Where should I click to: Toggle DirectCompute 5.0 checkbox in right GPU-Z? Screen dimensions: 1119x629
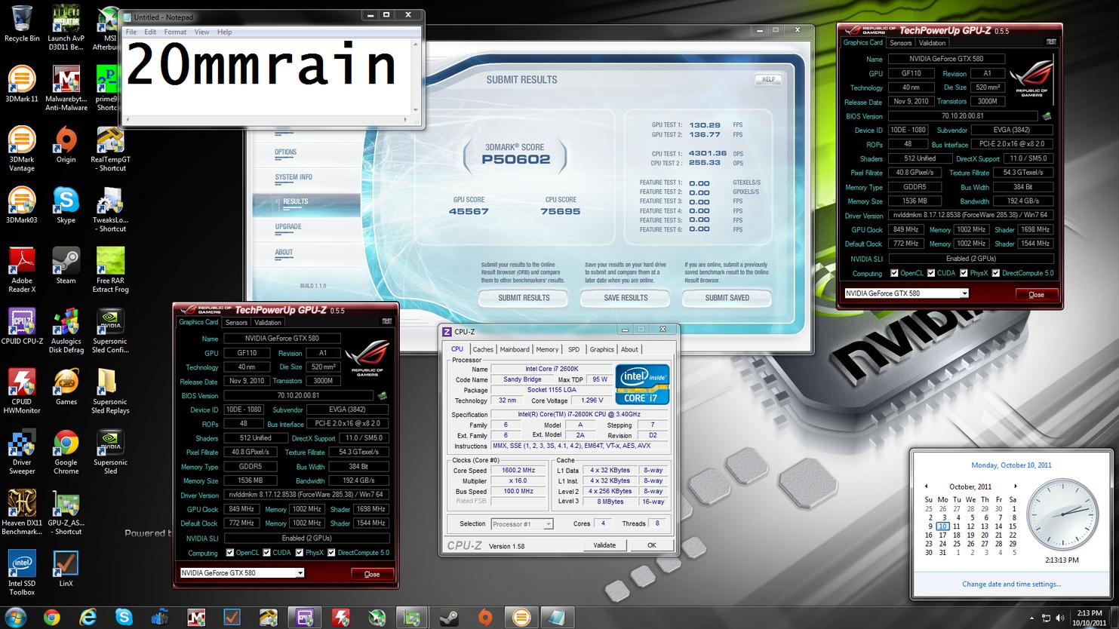996,273
